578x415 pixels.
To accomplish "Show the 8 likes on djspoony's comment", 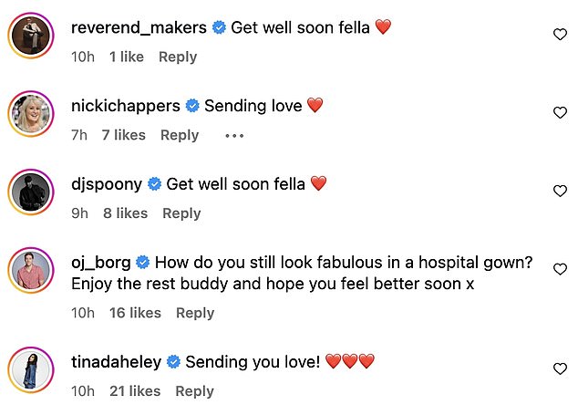I will 126,213.
